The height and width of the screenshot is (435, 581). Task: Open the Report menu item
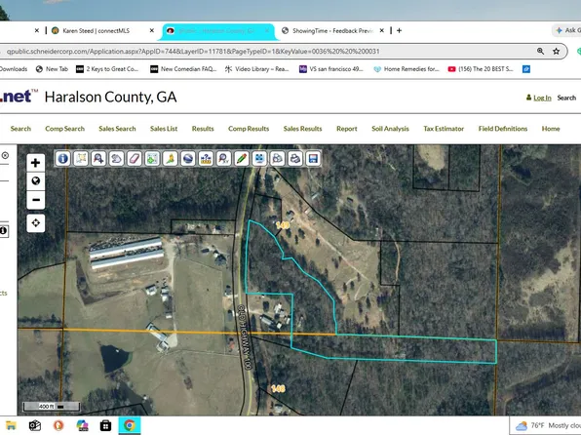click(x=347, y=129)
